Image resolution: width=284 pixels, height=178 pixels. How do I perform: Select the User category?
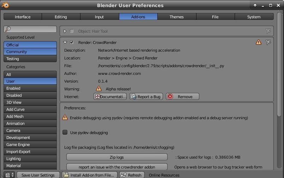[30, 81]
